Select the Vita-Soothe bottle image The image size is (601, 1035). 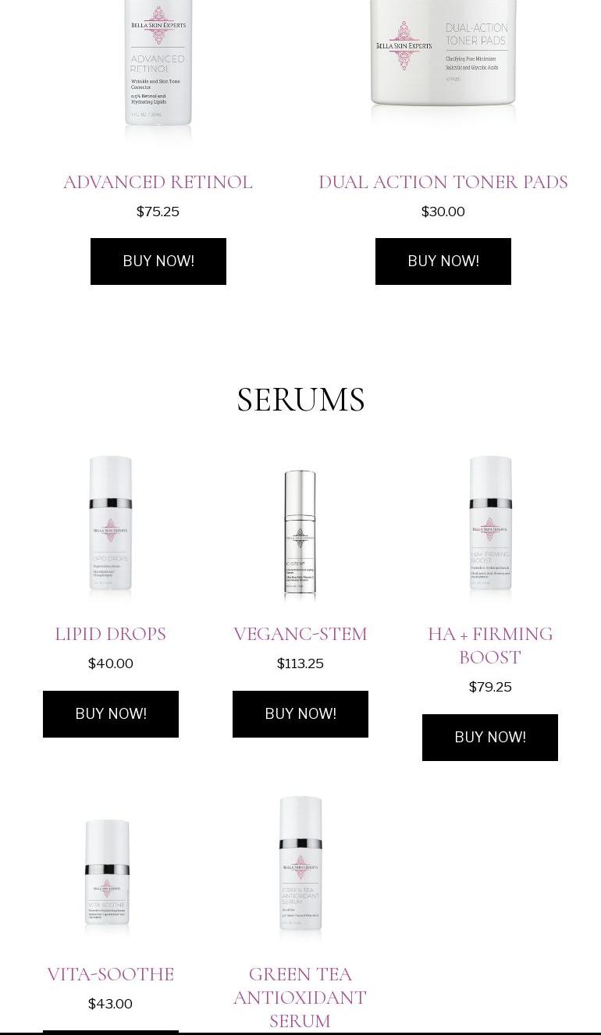[108, 876]
